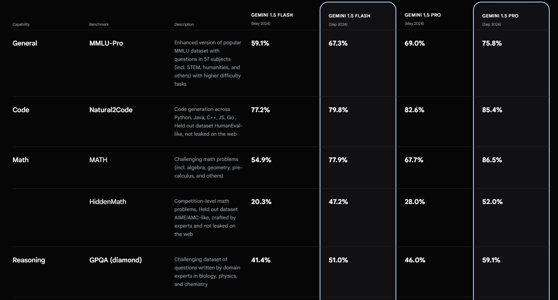Click the MMLU-Pro benchmark name
The height and width of the screenshot is (300, 558).
[x=106, y=43]
